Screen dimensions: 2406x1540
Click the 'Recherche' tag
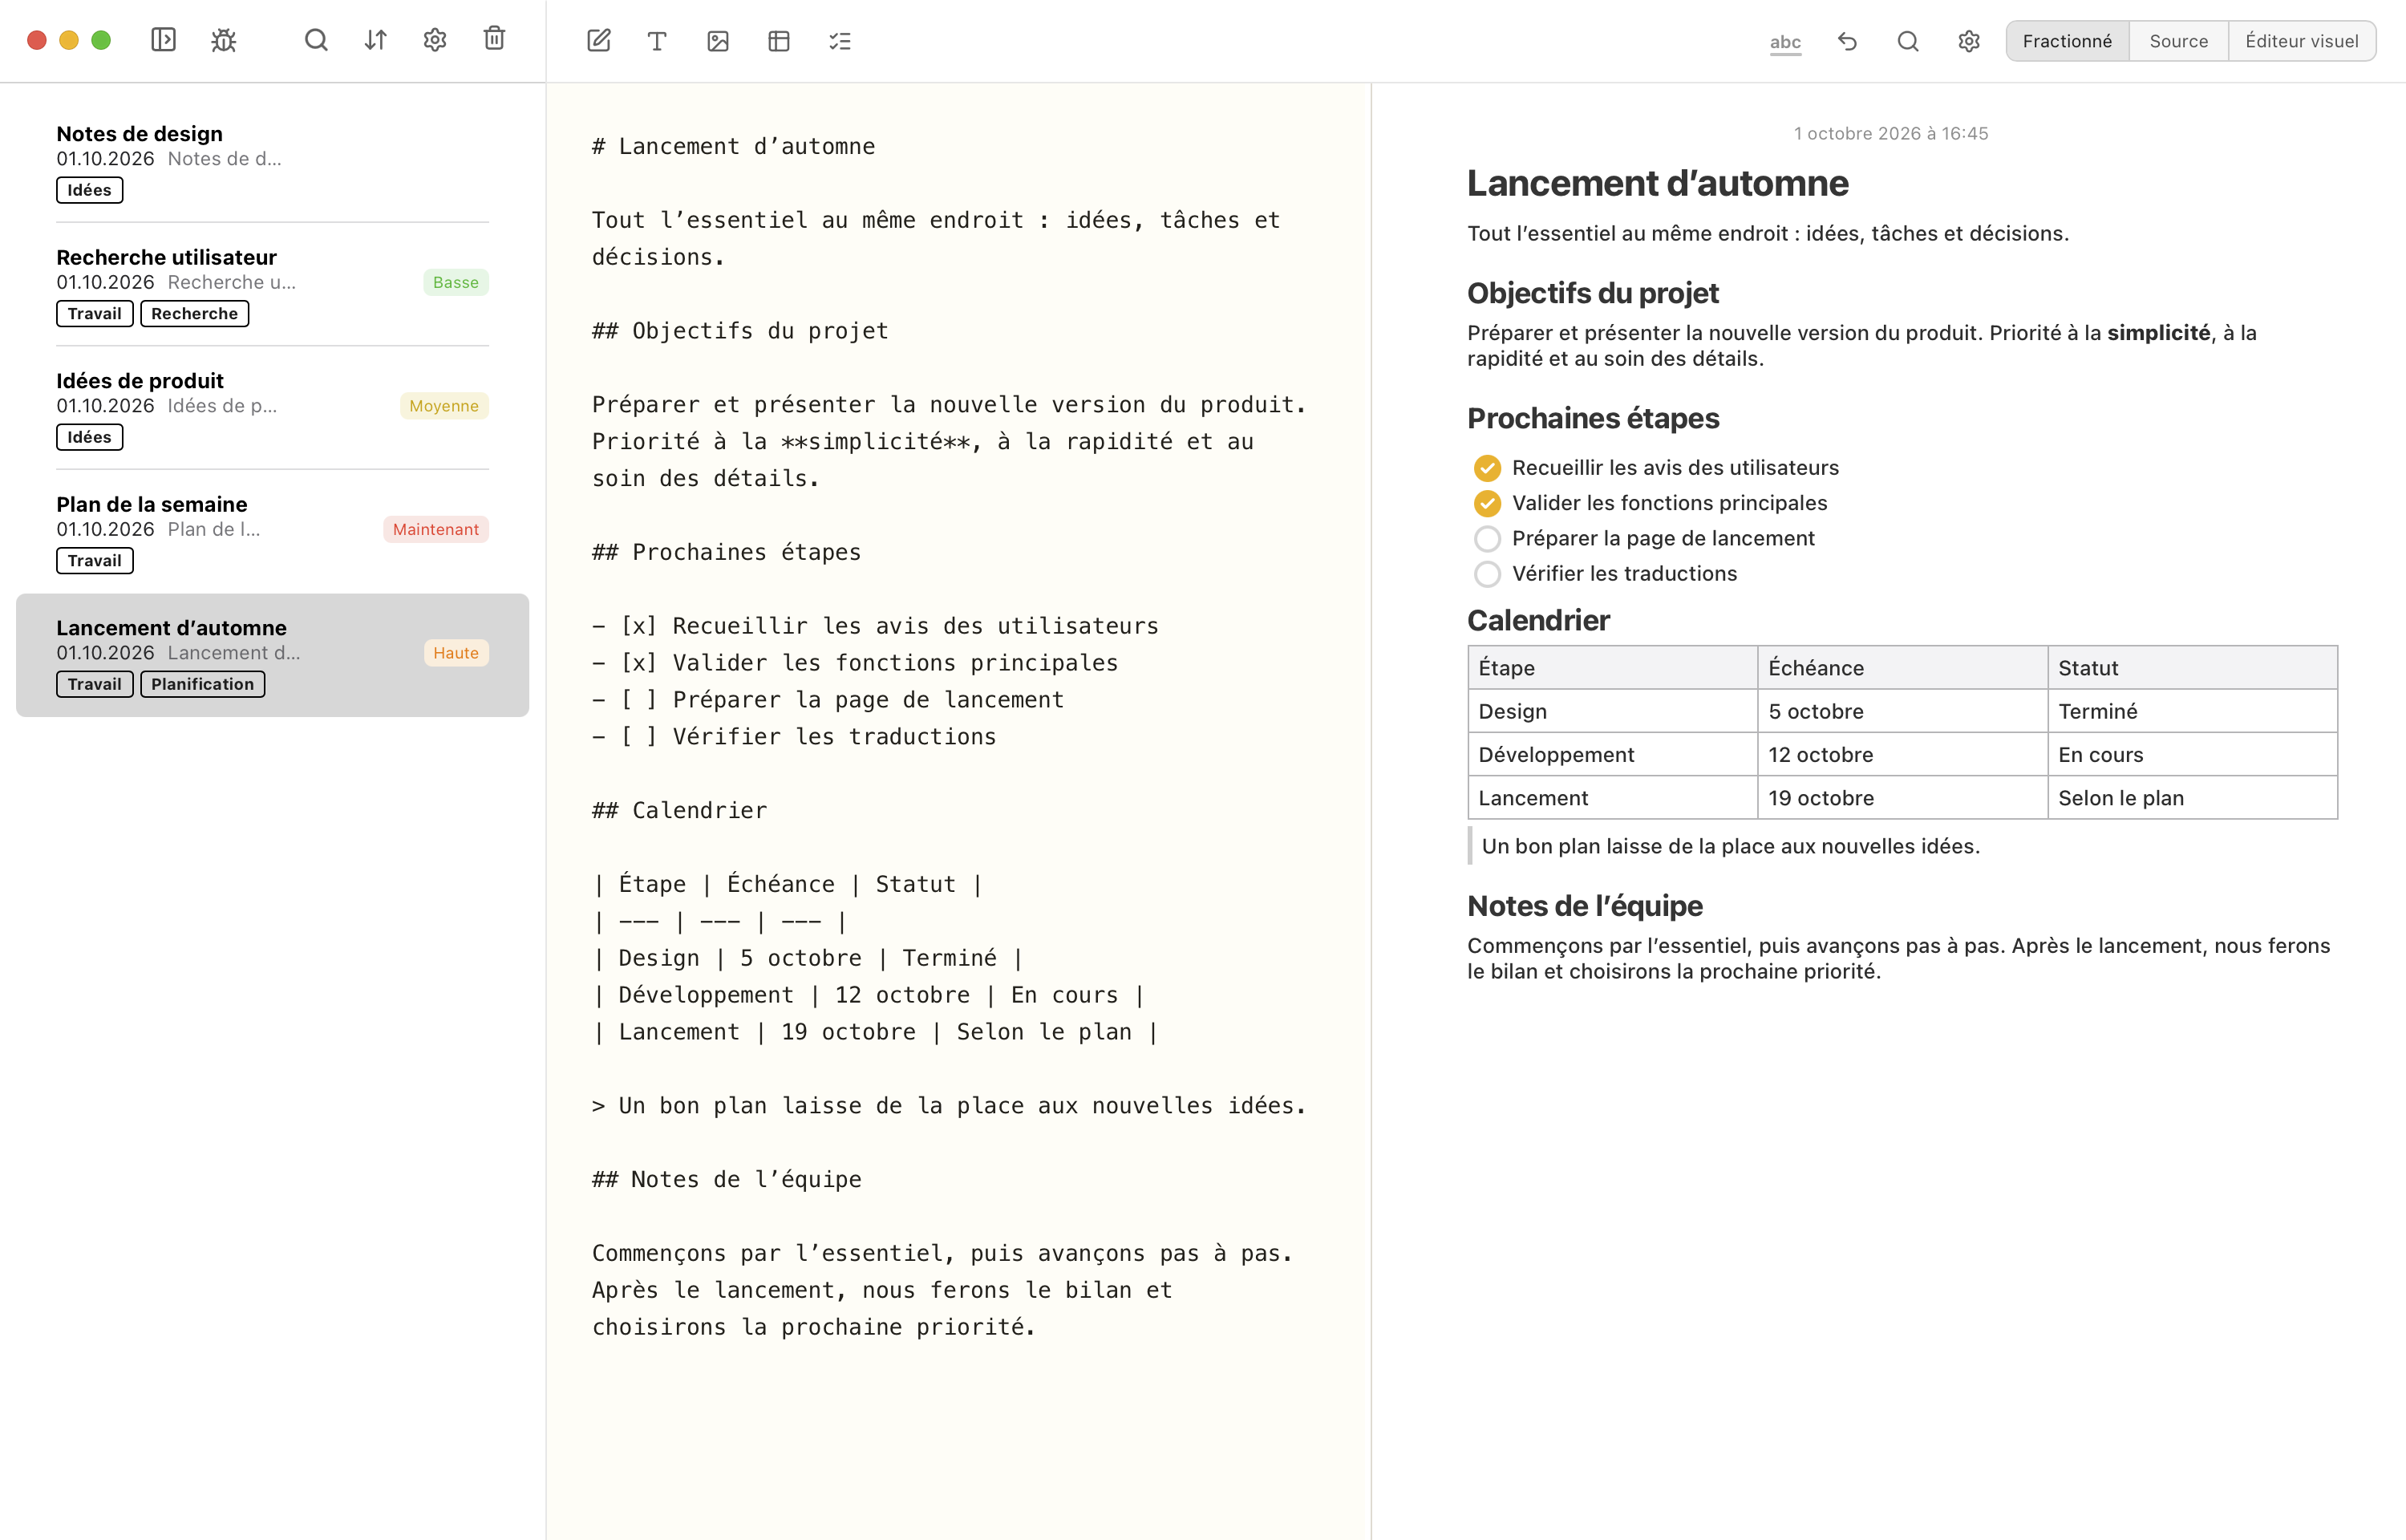[195, 314]
